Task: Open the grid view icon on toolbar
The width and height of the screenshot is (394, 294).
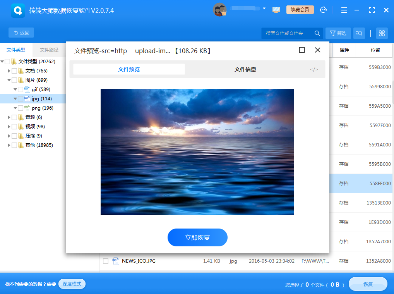Action: click(382, 33)
